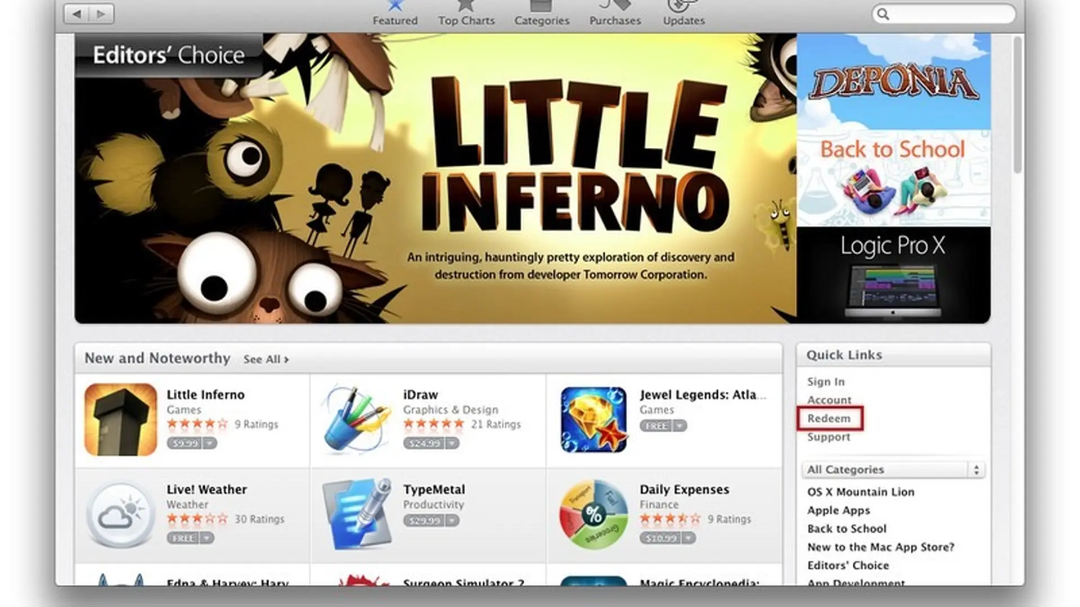
Task: Click the 9 Ratings stars for Little Inferno
Action: pyautogui.click(x=197, y=424)
